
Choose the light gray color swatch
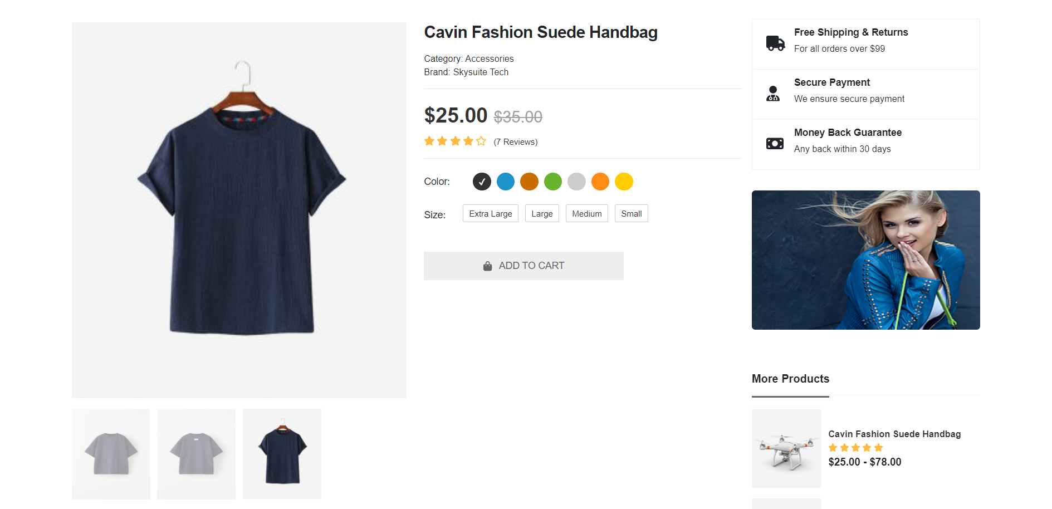[x=576, y=182]
